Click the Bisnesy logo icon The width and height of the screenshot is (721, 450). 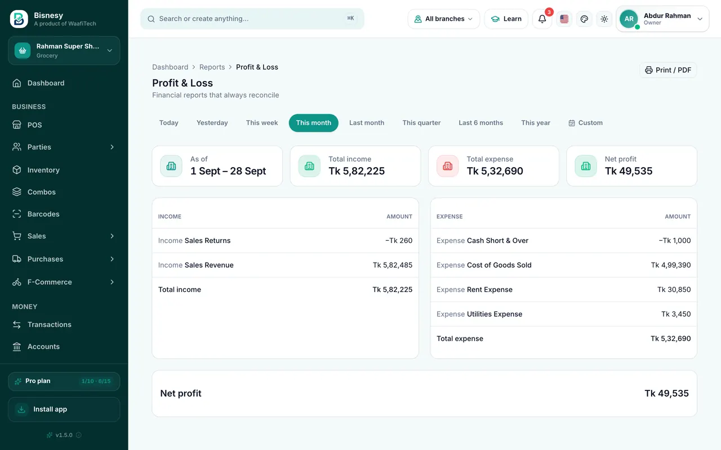(x=19, y=19)
